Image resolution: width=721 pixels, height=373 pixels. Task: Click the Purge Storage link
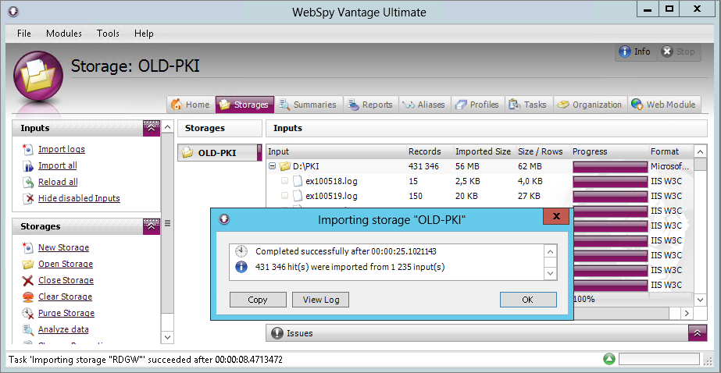66,313
